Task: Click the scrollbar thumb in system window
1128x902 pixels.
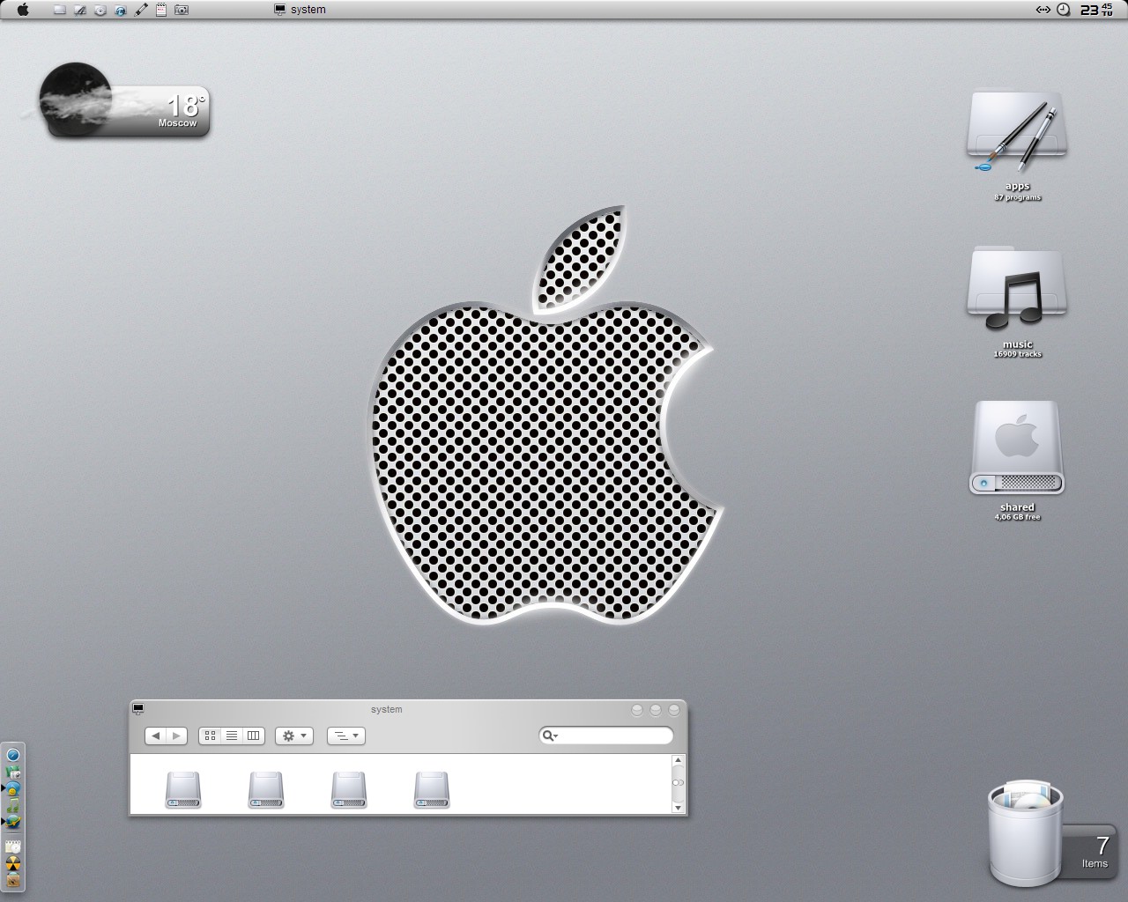Action: click(x=678, y=782)
